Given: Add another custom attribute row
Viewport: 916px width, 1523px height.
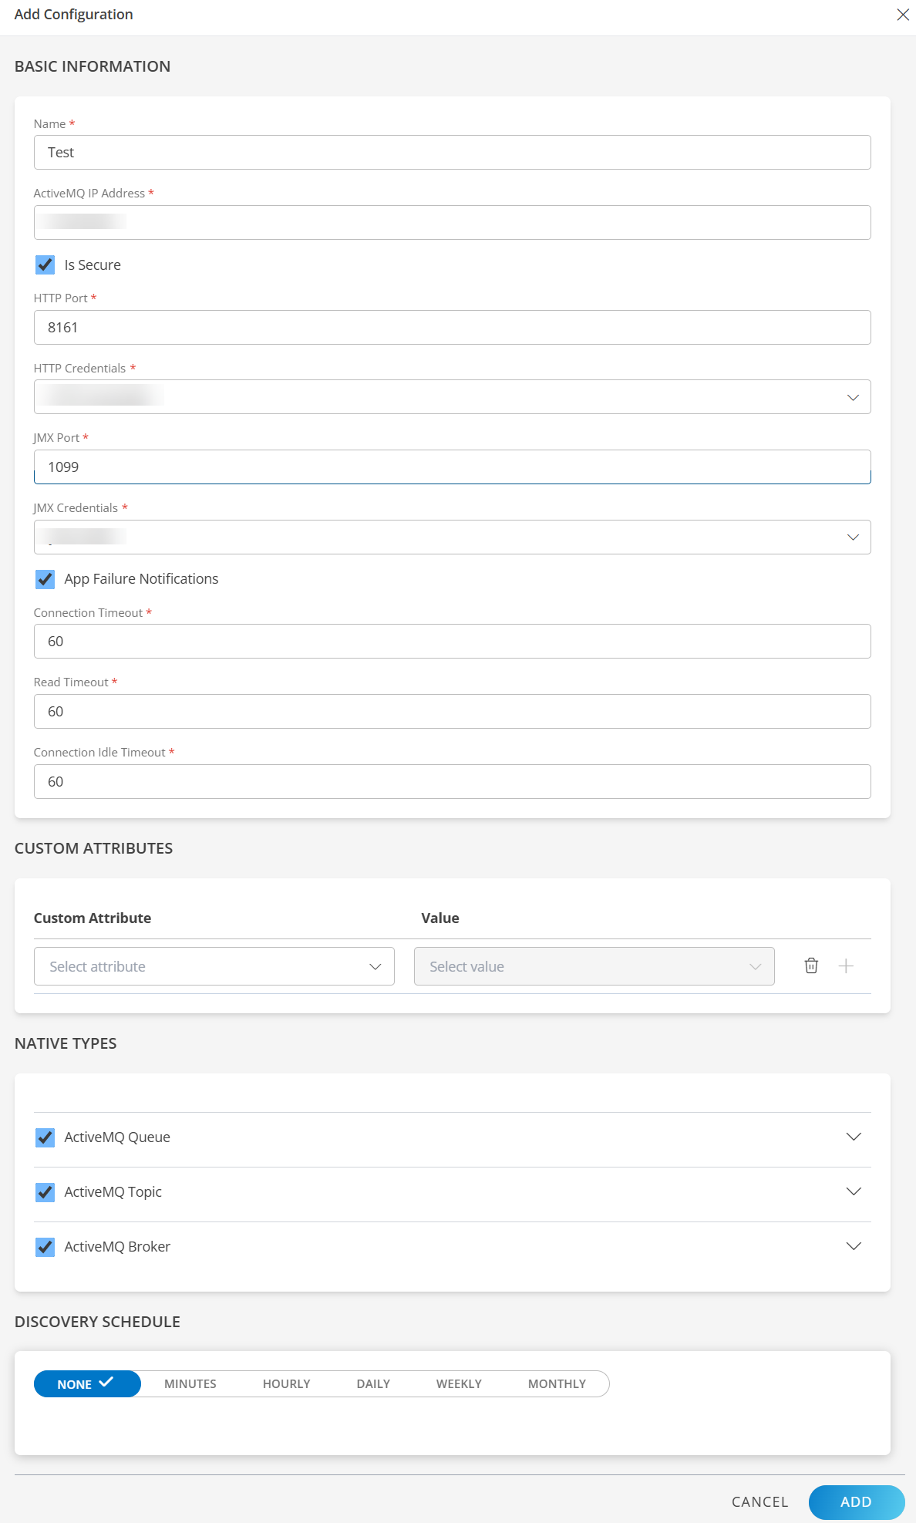Looking at the screenshot, I should click(x=846, y=966).
